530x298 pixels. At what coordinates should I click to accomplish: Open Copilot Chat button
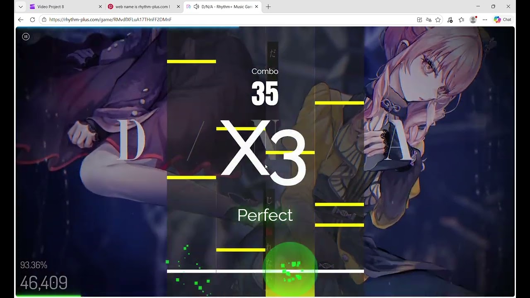pos(502,19)
